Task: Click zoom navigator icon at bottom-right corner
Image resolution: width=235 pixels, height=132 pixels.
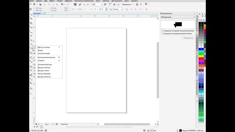Action: point(158,124)
